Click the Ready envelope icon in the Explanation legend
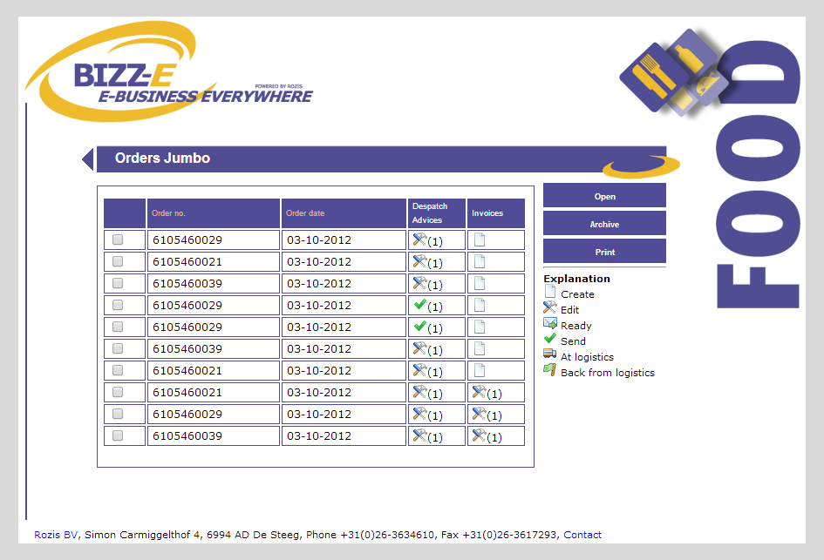Image resolution: width=824 pixels, height=560 pixels. coord(549,323)
